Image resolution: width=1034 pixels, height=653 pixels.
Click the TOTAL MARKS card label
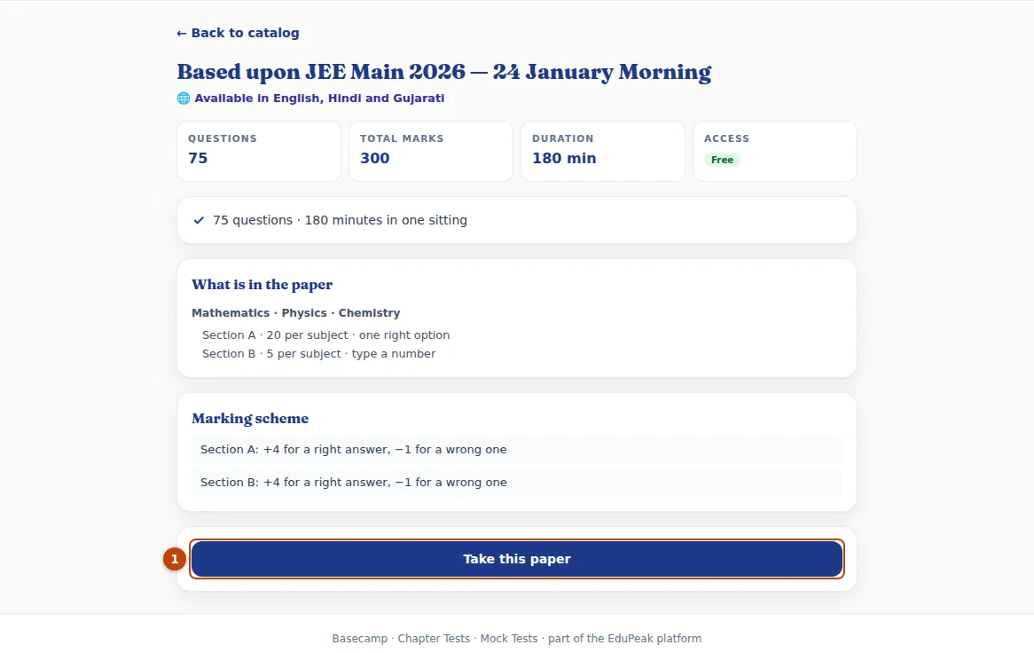(x=402, y=138)
